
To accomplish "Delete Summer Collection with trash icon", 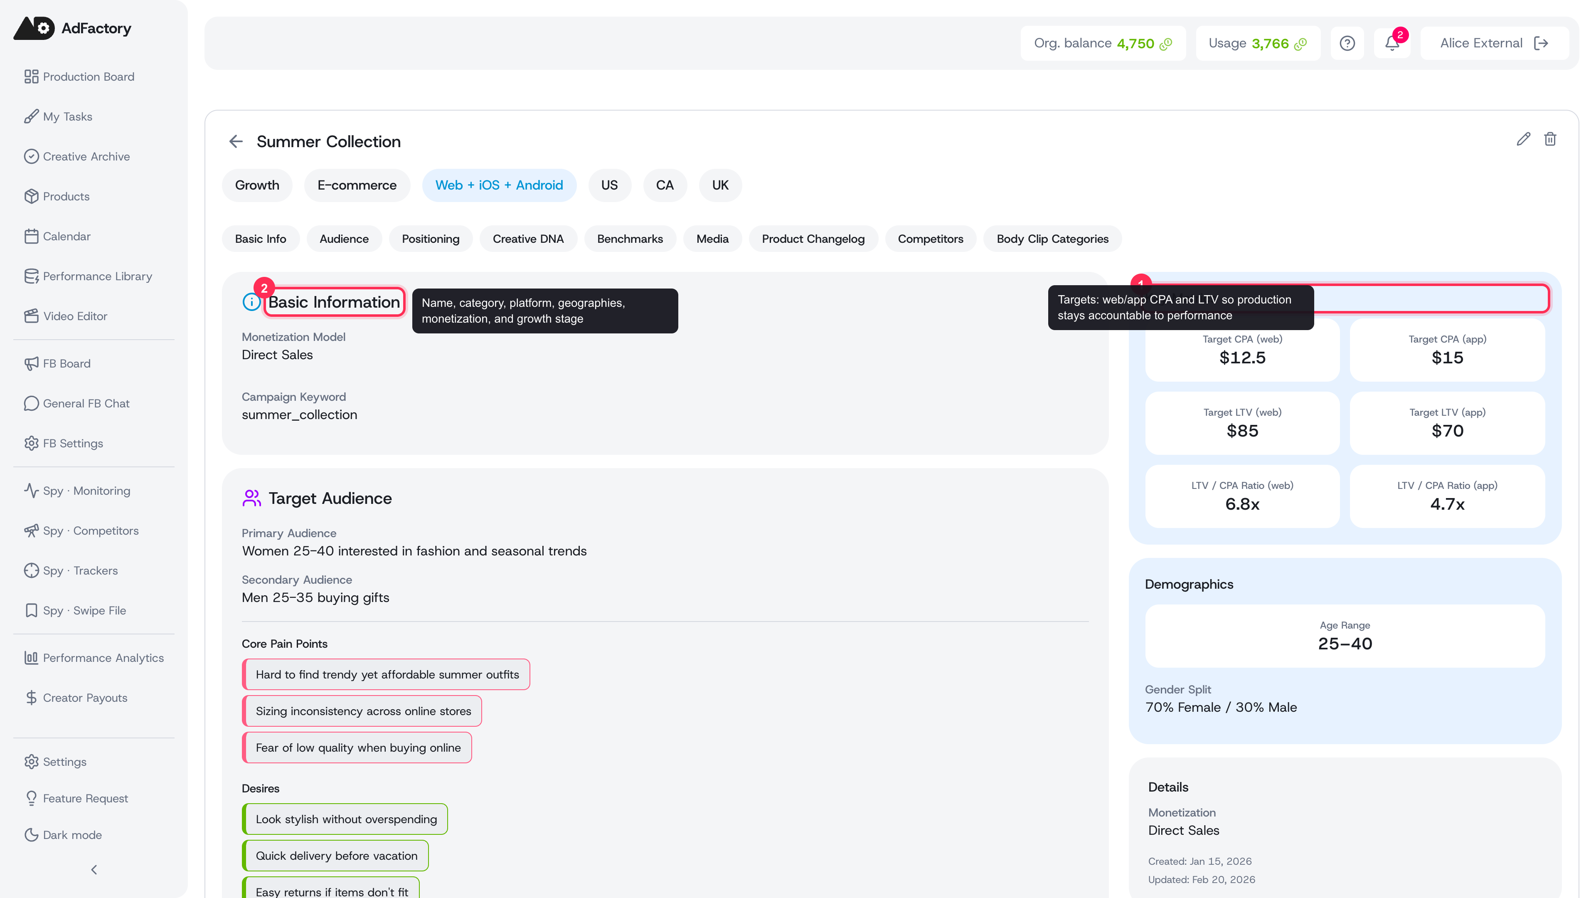I will tap(1550, 139).
